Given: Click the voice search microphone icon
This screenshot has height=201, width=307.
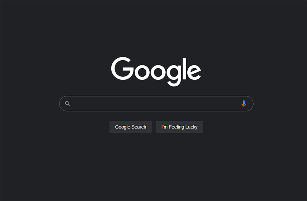Looking at the screenshot, I should tap(244, 104).
